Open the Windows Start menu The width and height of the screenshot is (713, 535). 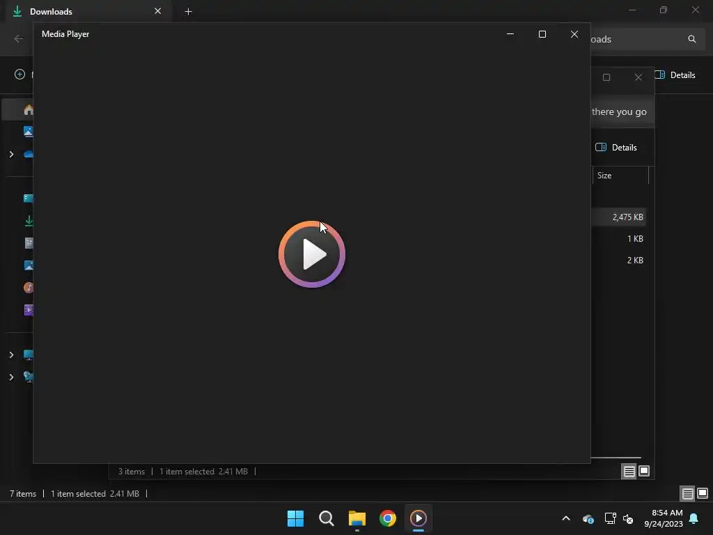point(295,518)
